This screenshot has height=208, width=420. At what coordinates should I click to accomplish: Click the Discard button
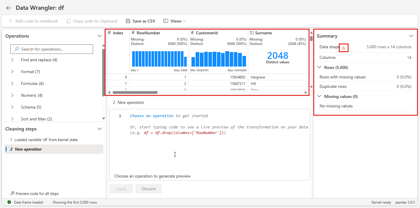(148, 189)
